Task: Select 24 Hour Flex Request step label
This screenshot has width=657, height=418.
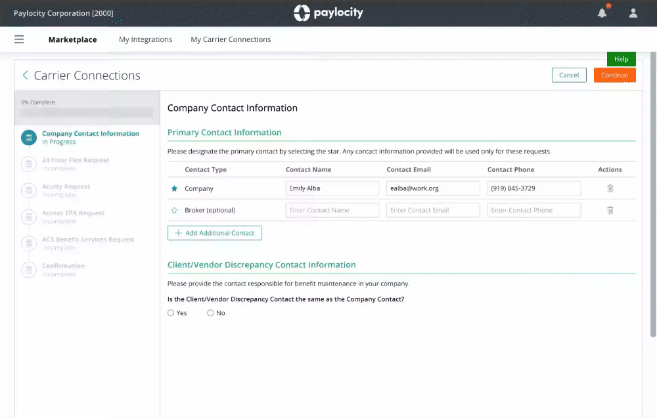Action: [x=76, y=160]
